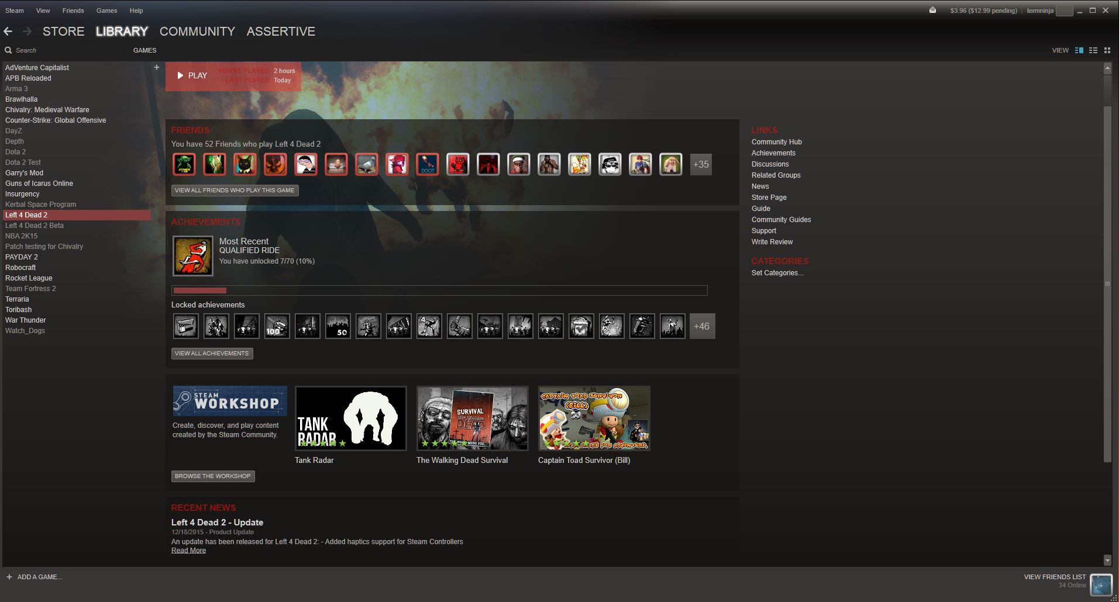
Task: Go back with the left arrow
Action: tap(8, 32)
